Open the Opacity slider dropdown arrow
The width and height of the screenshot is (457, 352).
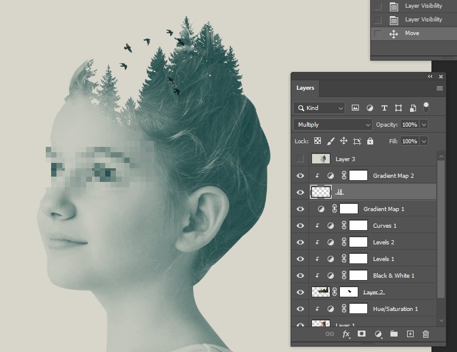424,124
